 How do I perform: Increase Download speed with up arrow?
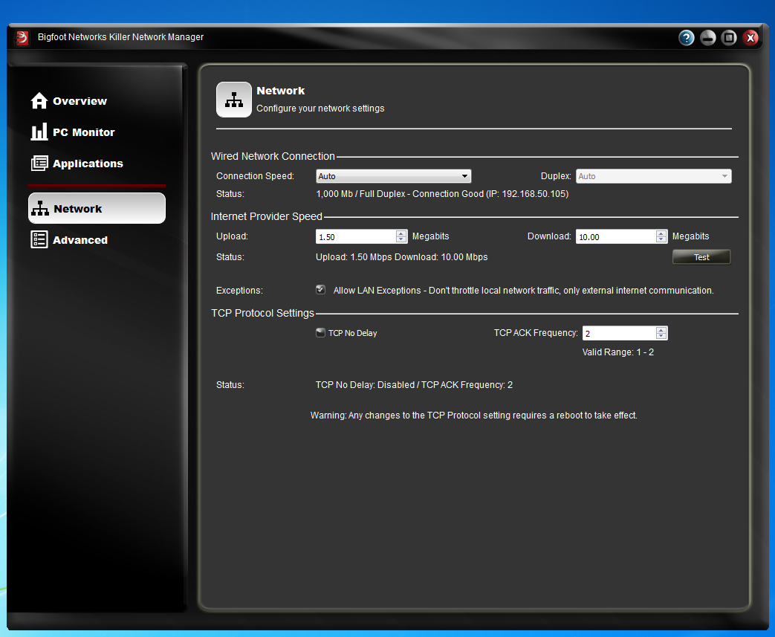(661, 233)
